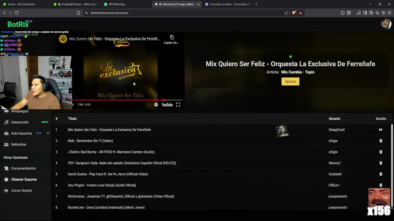Skip the current song by DxiegOneX
Image resolution: width=394 pixels, height=221 pixels.
pyautogui.click(x=381, y=130)
